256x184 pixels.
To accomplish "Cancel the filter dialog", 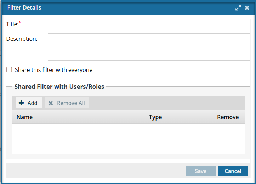I will pos(233,171).
